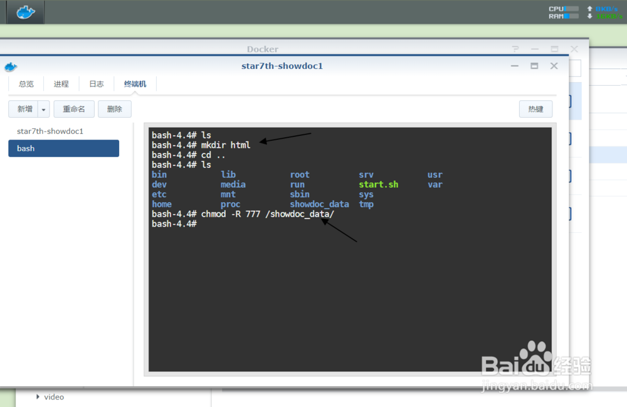The width and height of the screenshot is (627, 407).
Task: Click the 'proc' directory name in terminal
Action: pyautogui.click(x=230, y=204)
